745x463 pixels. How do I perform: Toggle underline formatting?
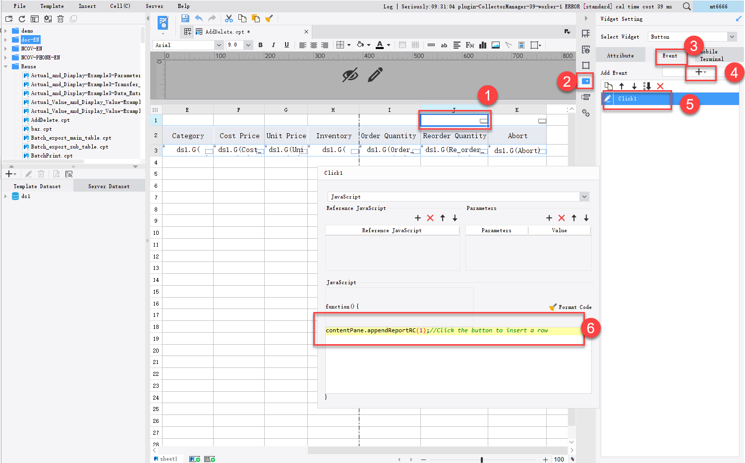point(287,45)
